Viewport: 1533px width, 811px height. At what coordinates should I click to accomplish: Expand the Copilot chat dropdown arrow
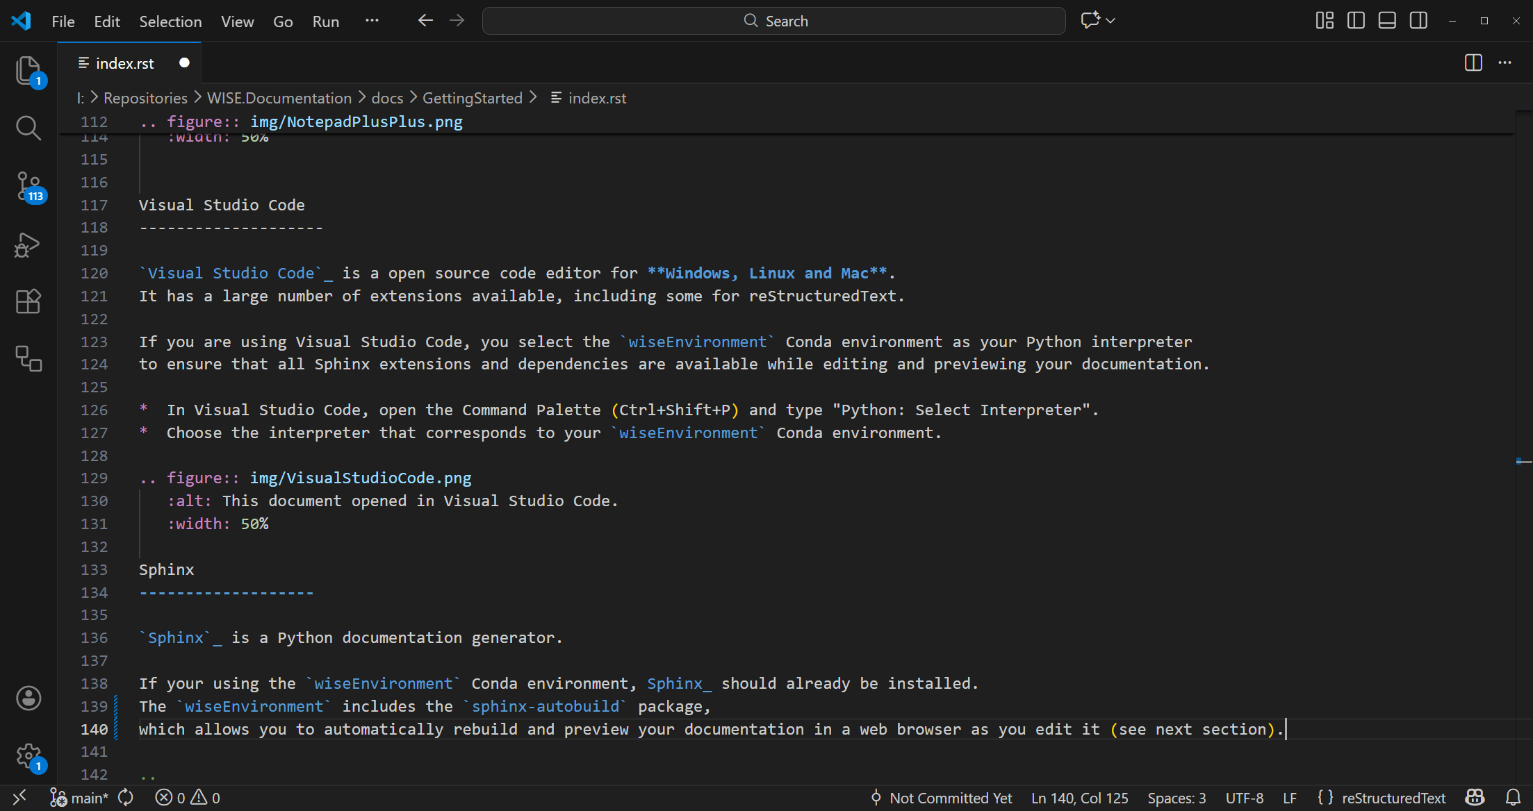1110,21
